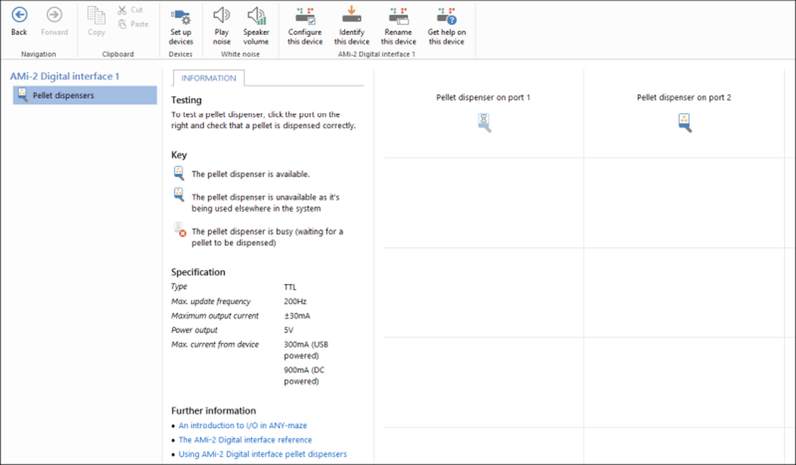Click the AMi-2 Digital interface 1 heading
The width and height of the screenshot is (796, 465).
(65, 76)
